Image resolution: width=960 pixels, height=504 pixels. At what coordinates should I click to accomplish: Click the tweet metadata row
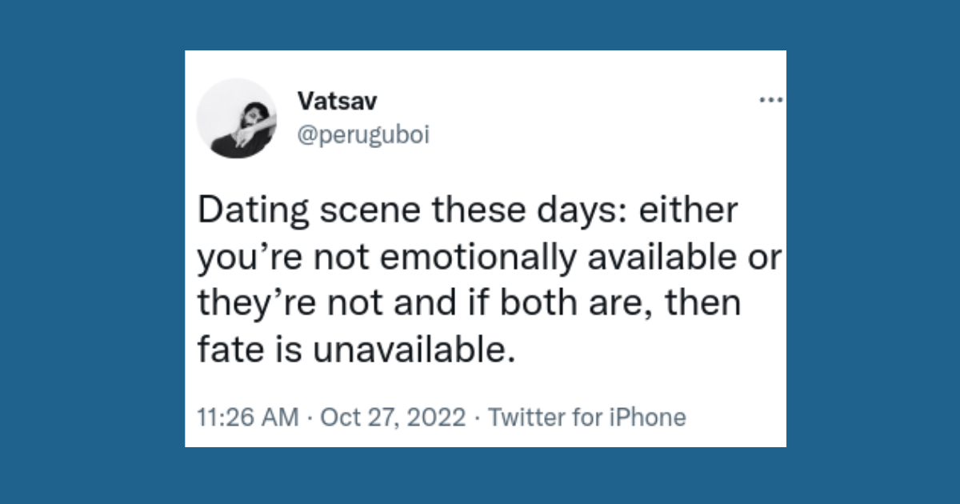pos(440,417)
